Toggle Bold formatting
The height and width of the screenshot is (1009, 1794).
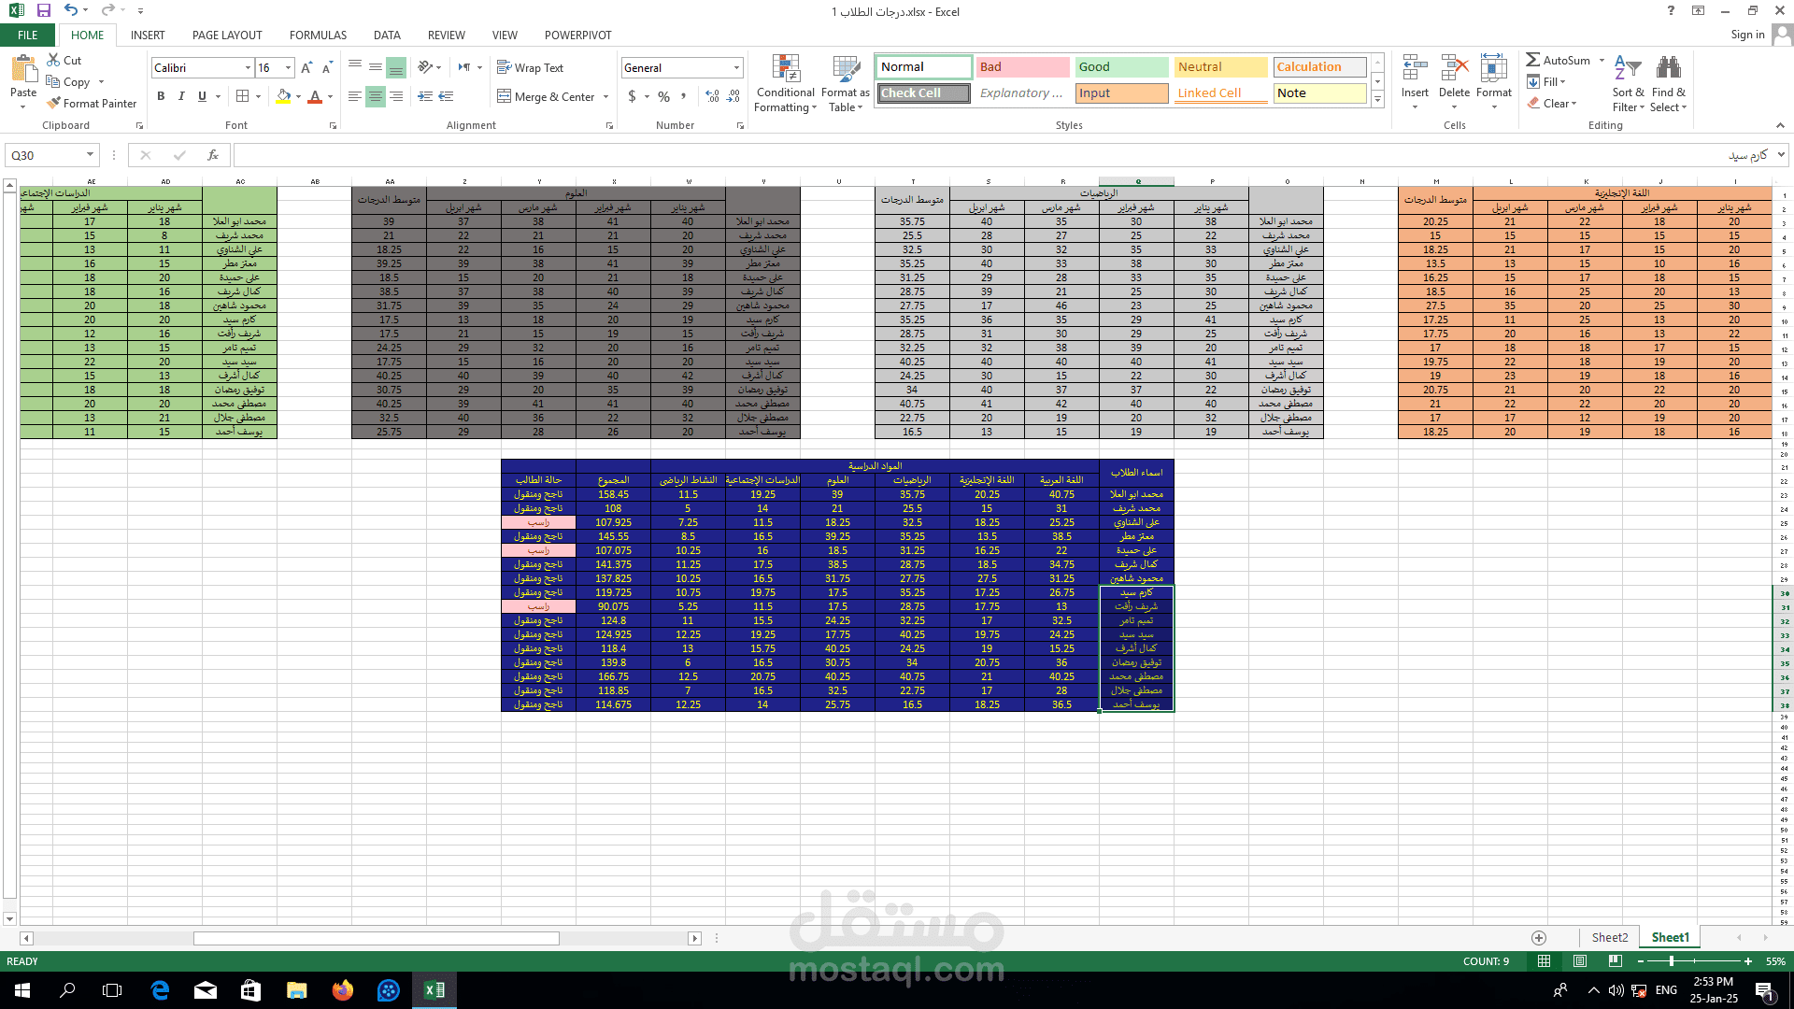pos(161,96)
